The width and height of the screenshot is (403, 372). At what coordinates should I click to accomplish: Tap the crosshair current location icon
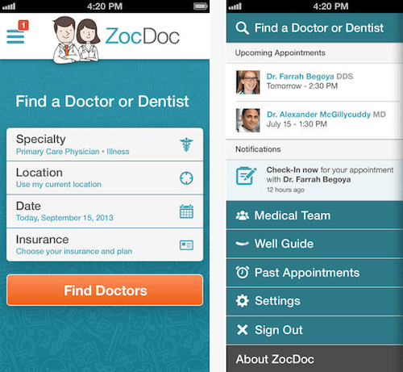186,178
